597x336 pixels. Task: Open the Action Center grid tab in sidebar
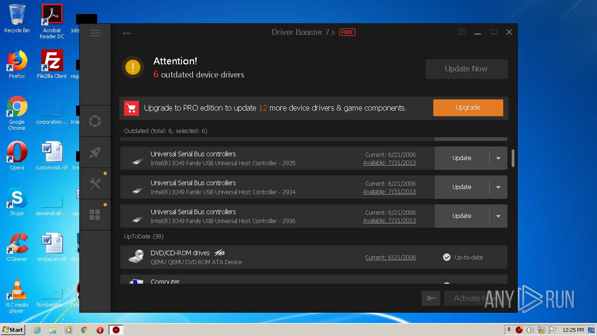click(95, 215)
